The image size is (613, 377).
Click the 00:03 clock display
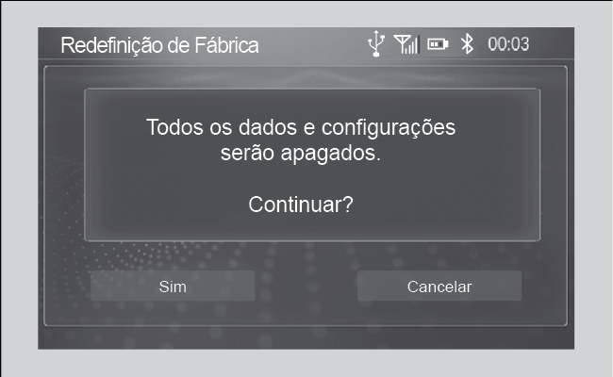[x=508, y=44]
